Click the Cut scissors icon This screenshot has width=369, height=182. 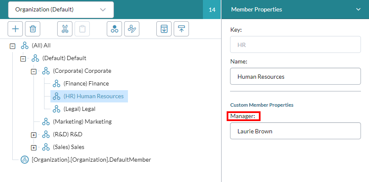click(x=65, y=29)
